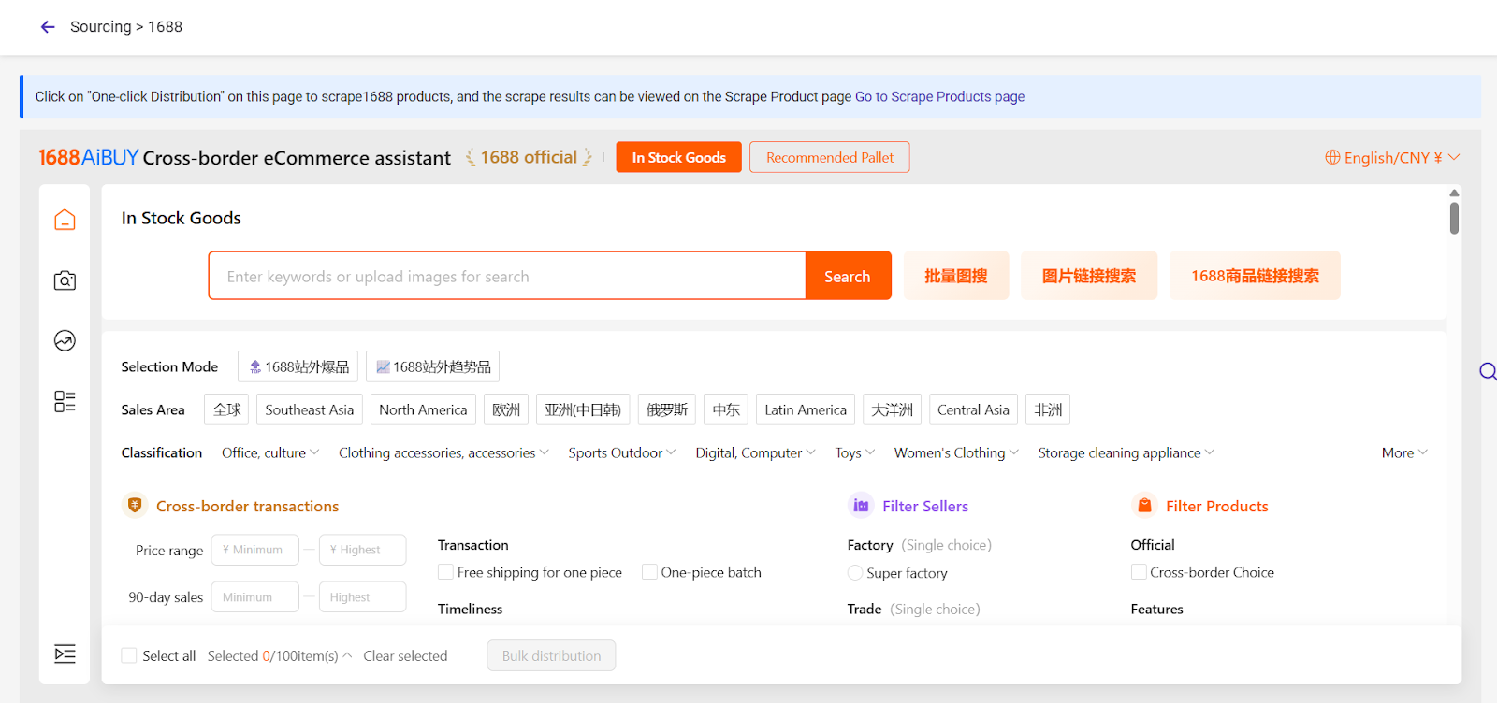Check the Select all checkbox
The image size is (1497, 703).
[129, 656]
